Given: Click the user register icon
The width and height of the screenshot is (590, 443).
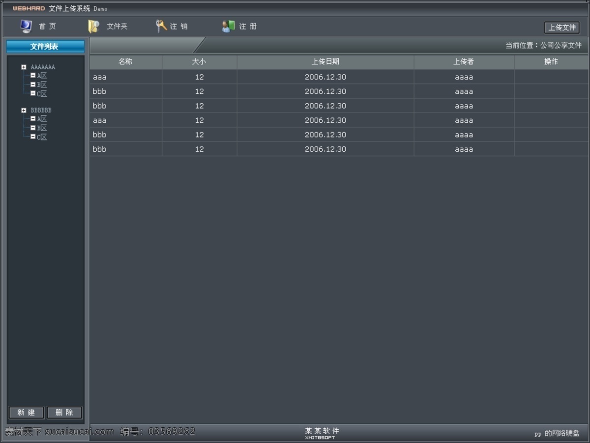Looking at the screenshot, I should pyautogui.click(x=228, y=27).
